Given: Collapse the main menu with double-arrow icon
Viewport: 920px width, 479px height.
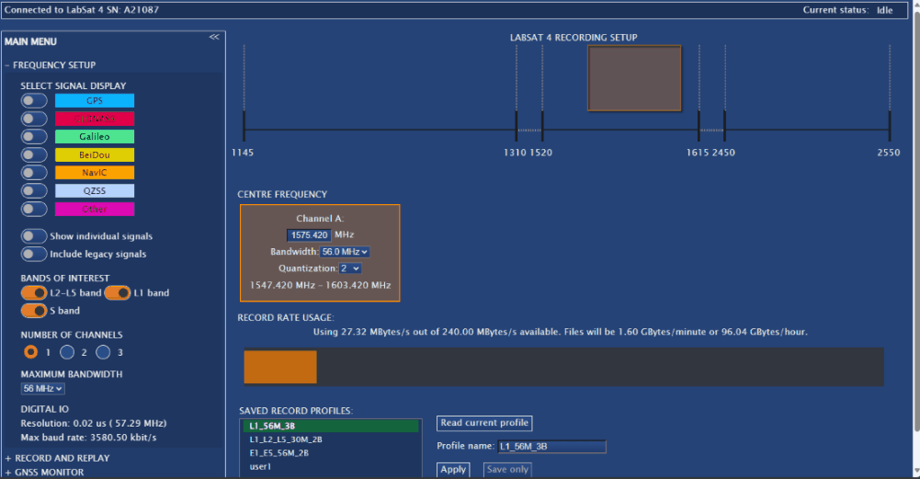Looking at the screenshot, I should coord(214,37).
